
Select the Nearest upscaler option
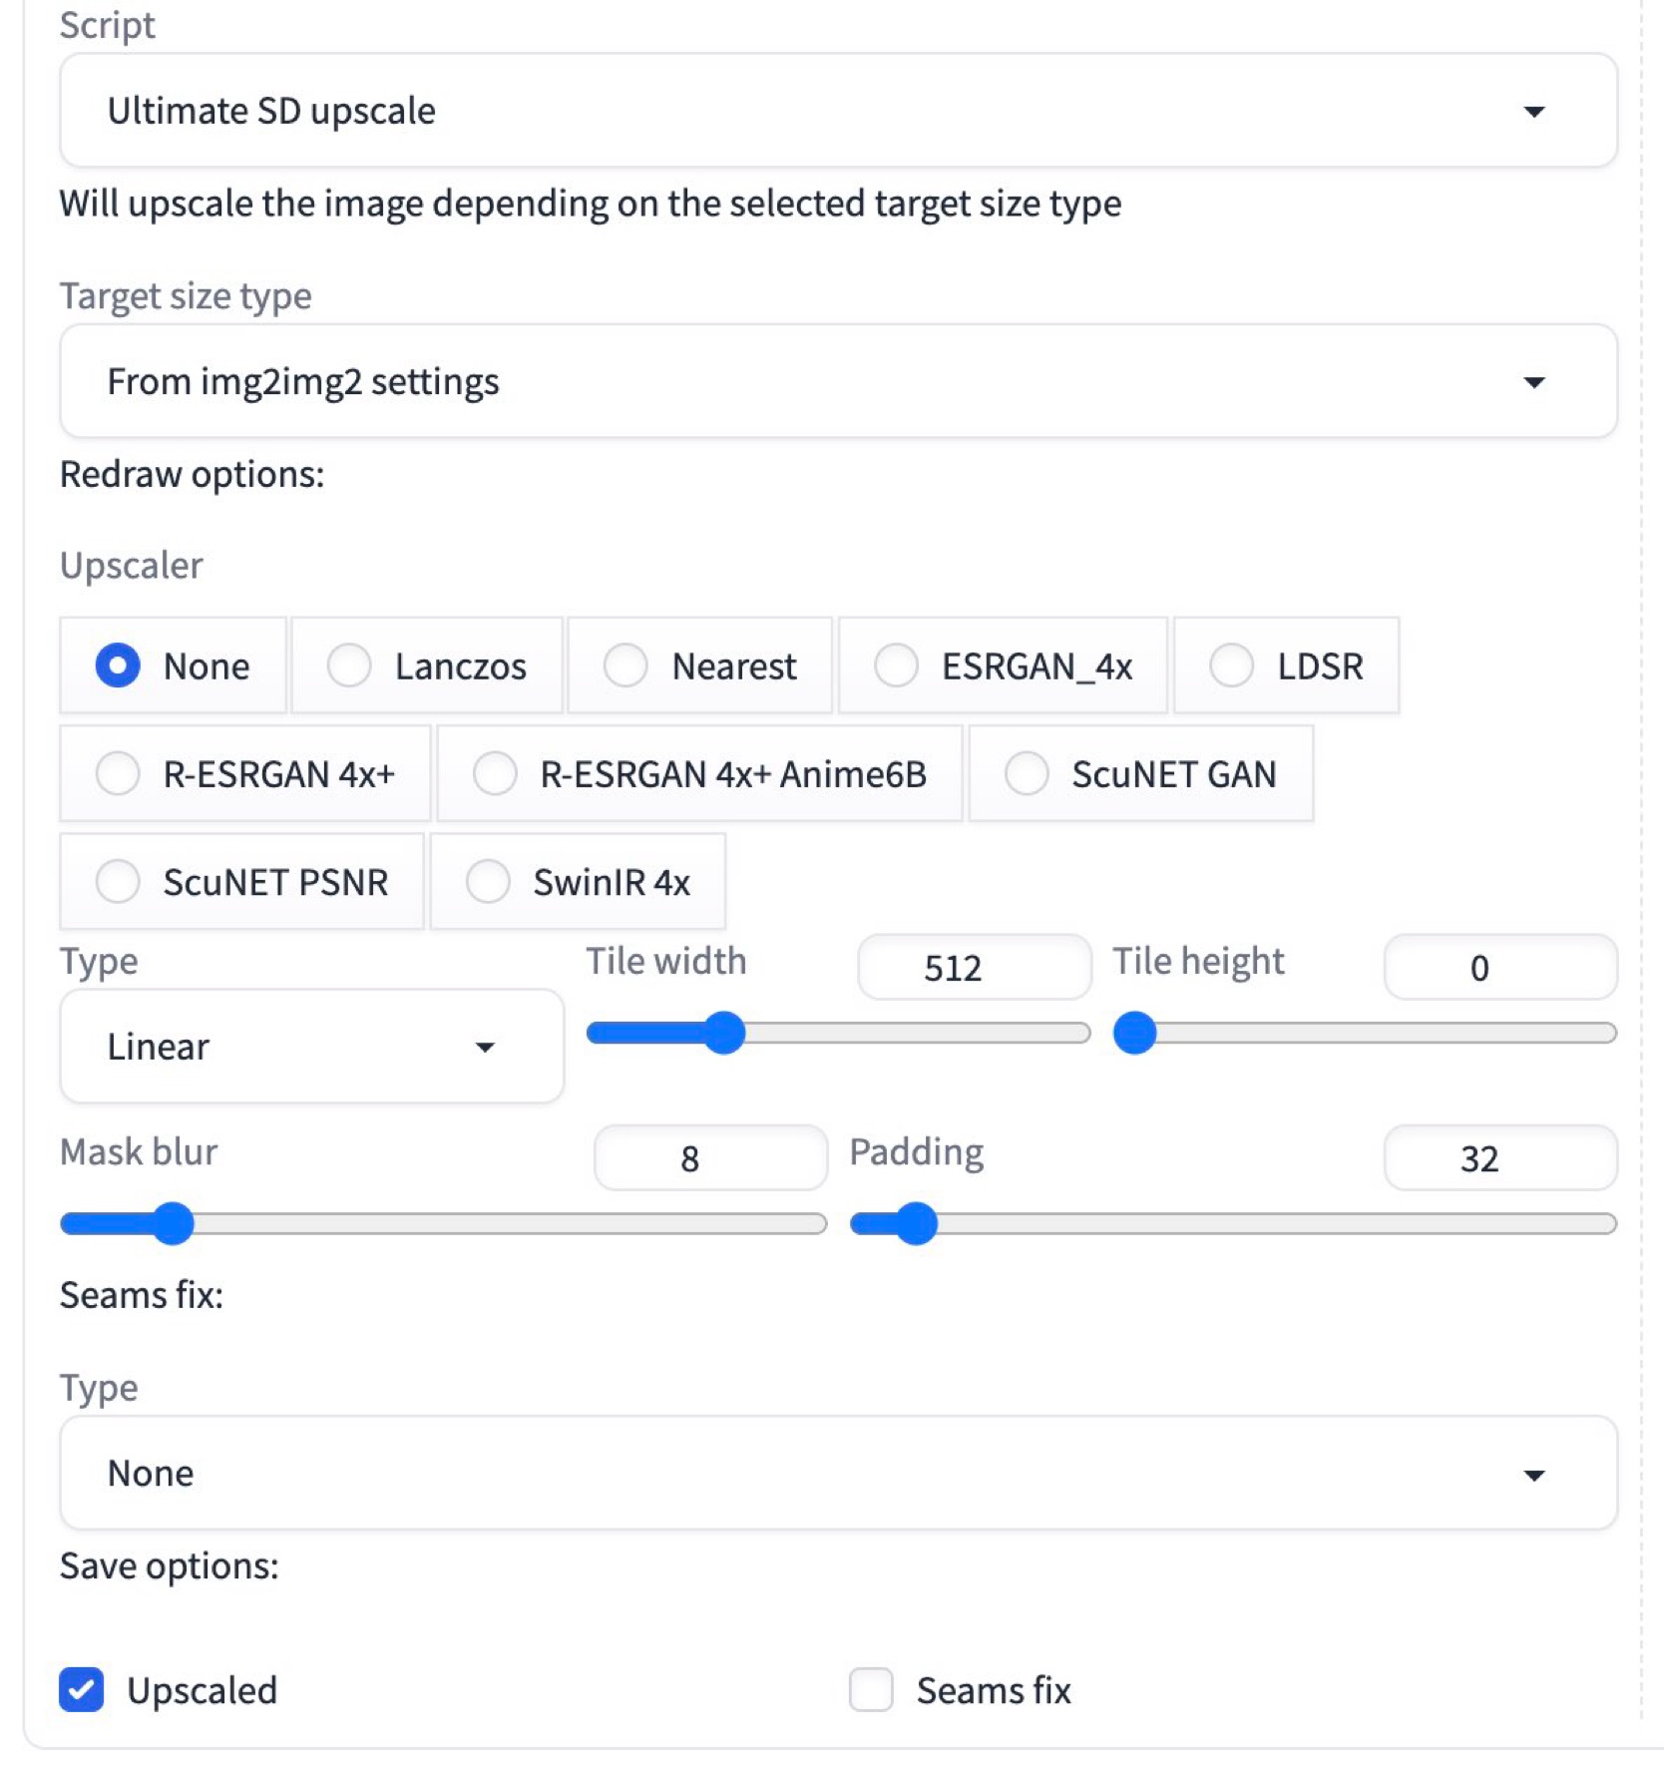[x=625, y=665]
